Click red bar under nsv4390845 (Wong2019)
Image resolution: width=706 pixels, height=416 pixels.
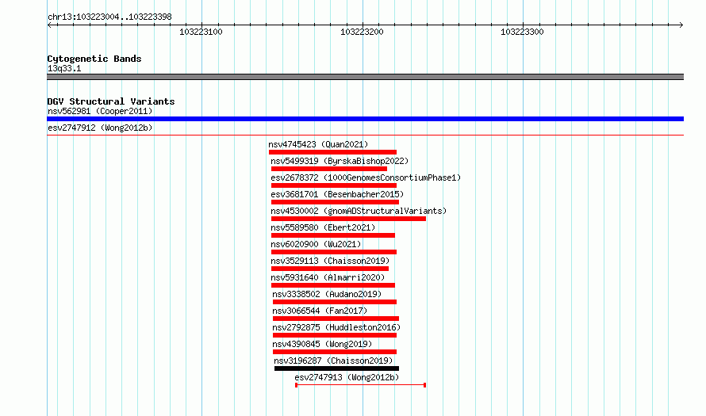coord(335,352)
